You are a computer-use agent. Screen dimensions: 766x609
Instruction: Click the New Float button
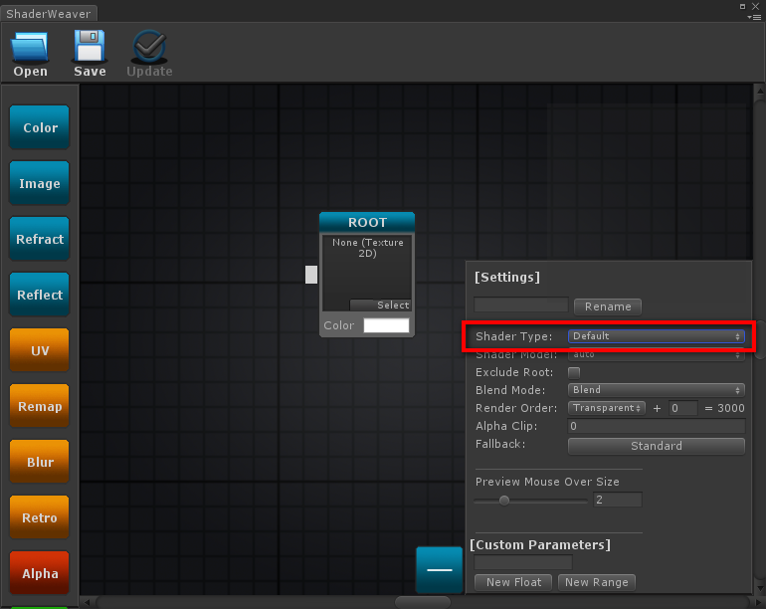tap(513, 582)
